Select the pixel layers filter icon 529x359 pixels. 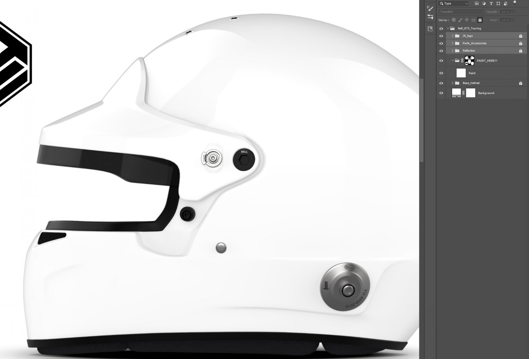[476, 3]
